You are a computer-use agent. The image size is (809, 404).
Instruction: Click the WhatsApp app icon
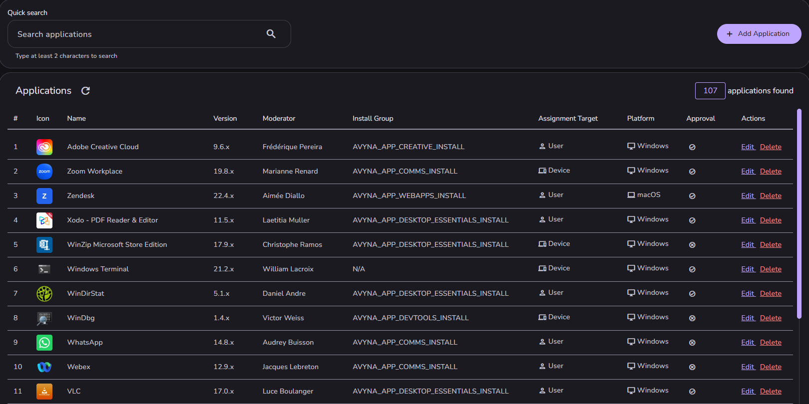[44, 343]
